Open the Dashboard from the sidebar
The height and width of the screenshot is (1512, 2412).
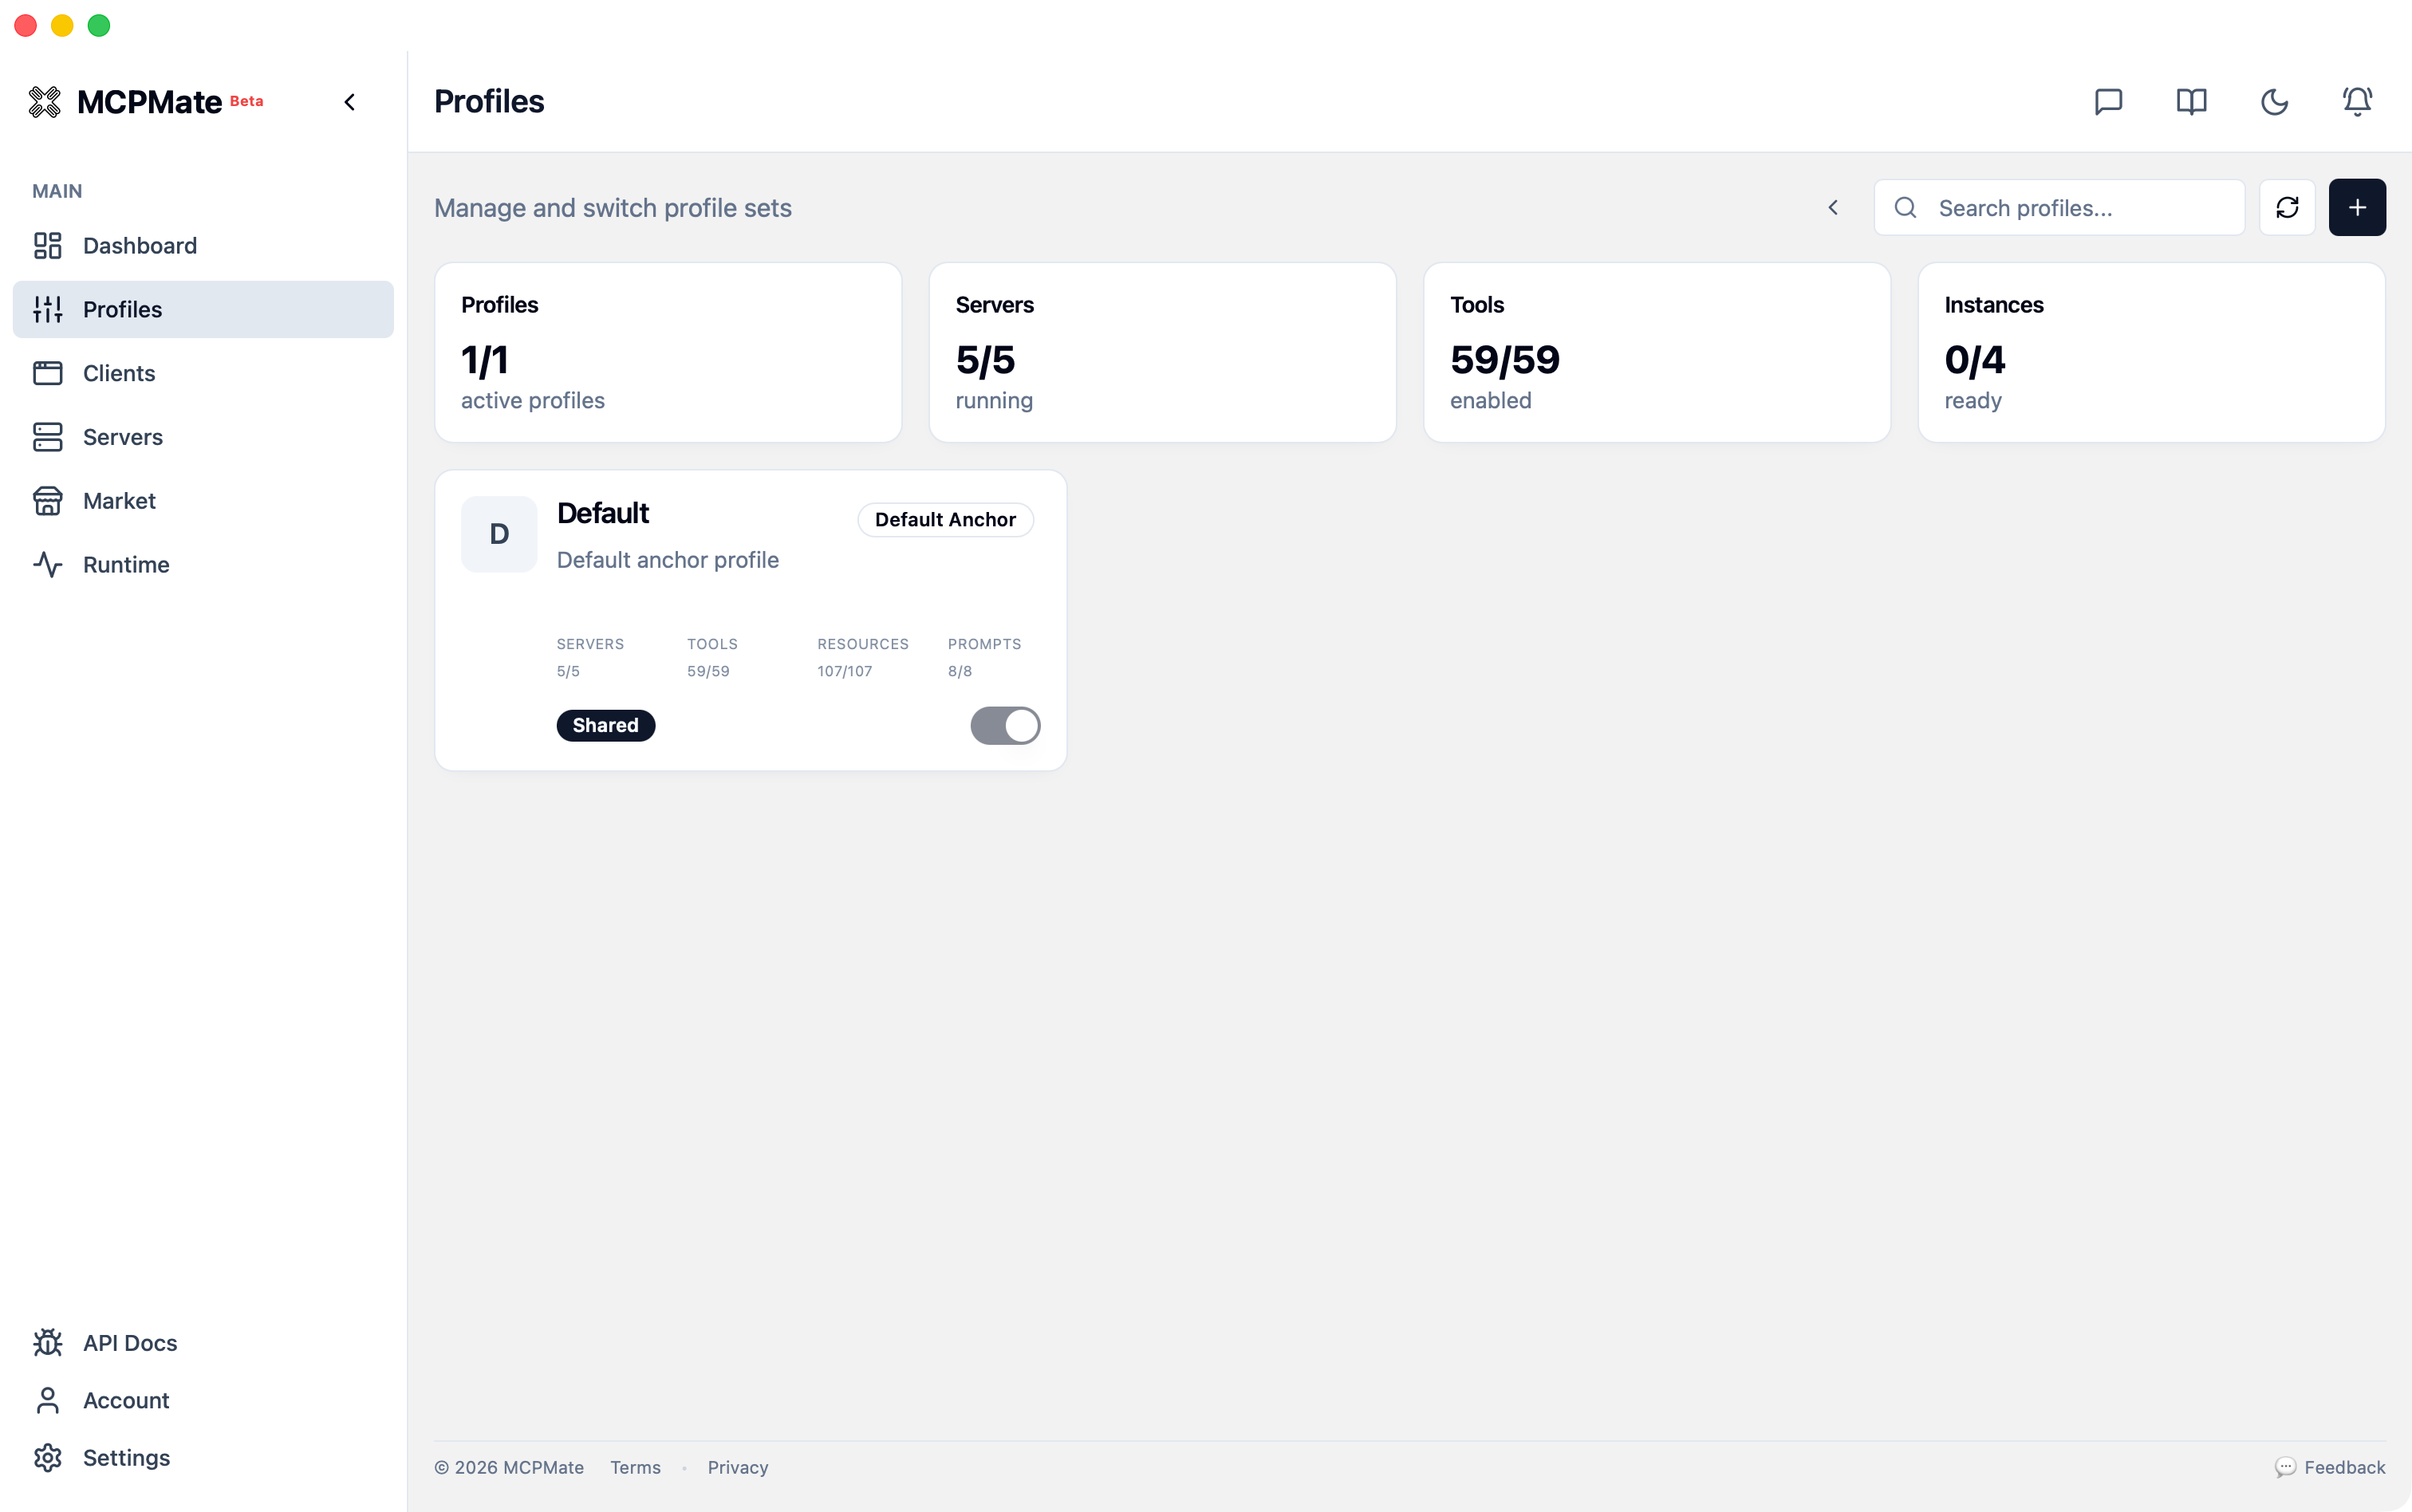[139, 245]
